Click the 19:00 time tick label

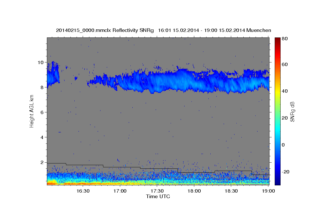(268, 191)
